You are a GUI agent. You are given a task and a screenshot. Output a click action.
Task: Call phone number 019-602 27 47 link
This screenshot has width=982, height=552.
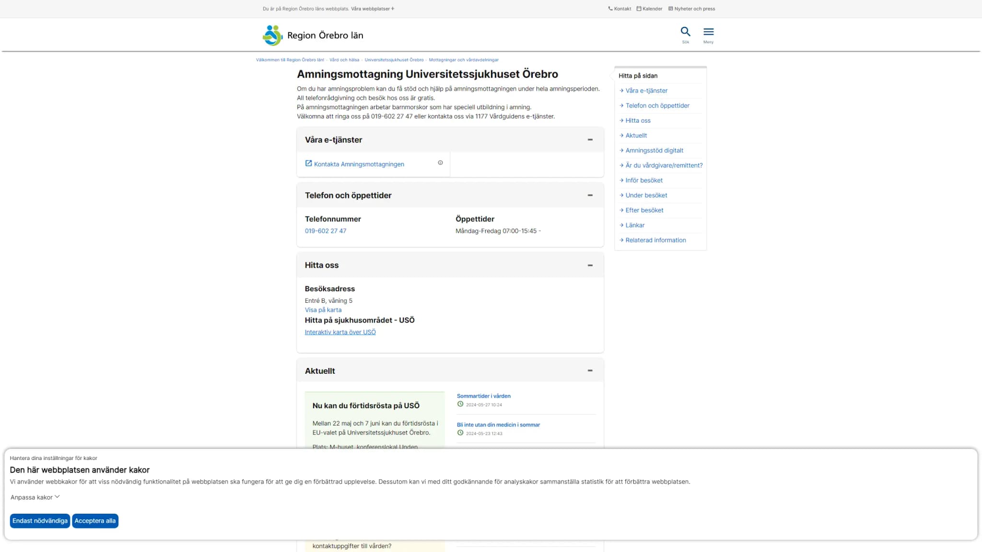pos(326,231)
